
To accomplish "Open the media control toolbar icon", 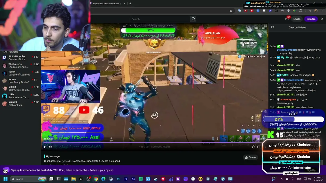I will [x=310, y=11].
